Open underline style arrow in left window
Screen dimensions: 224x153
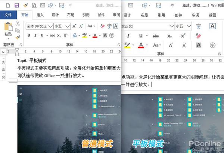pos(47,36)
